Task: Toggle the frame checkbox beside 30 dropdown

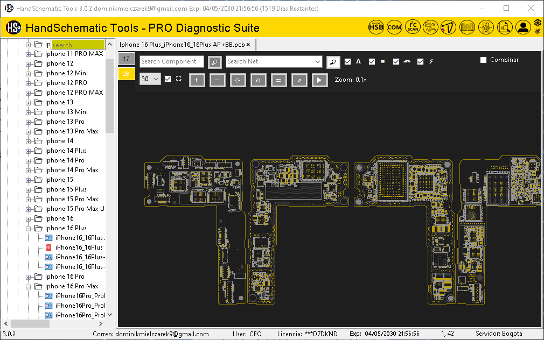Action: click(168, 79)
